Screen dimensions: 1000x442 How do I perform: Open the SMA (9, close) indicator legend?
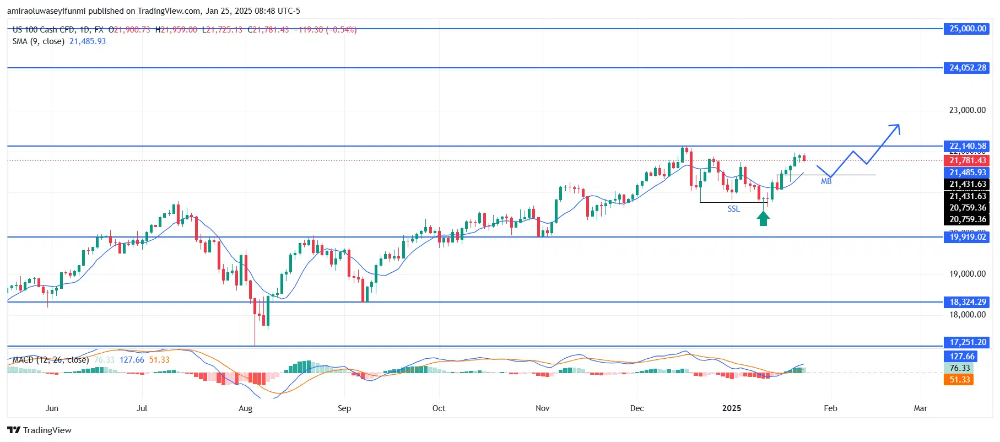(39, 41)
